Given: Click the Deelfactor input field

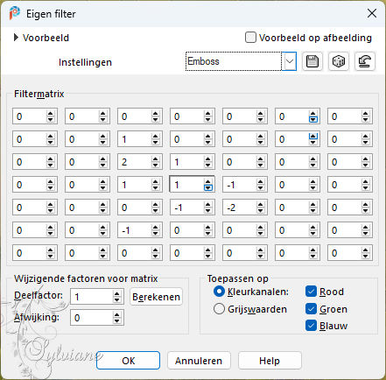Looking at the screenshot, I should [92, 297].
